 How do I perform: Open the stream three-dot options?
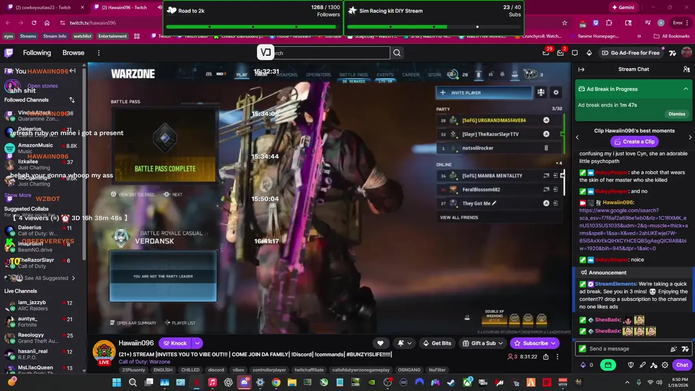[x=557, y=357]
